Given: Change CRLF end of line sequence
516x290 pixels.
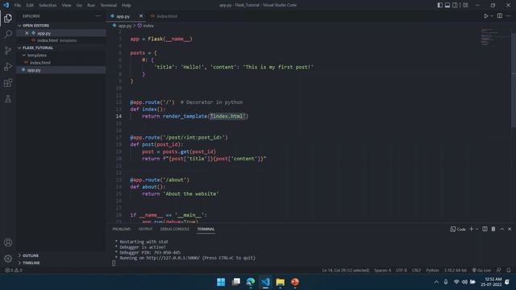Looking at the screenshot, I should coord(416,271).
